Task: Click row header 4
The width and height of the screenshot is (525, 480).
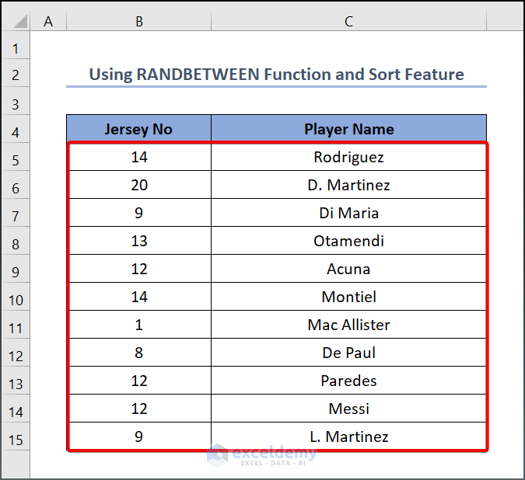Action: 16,132
